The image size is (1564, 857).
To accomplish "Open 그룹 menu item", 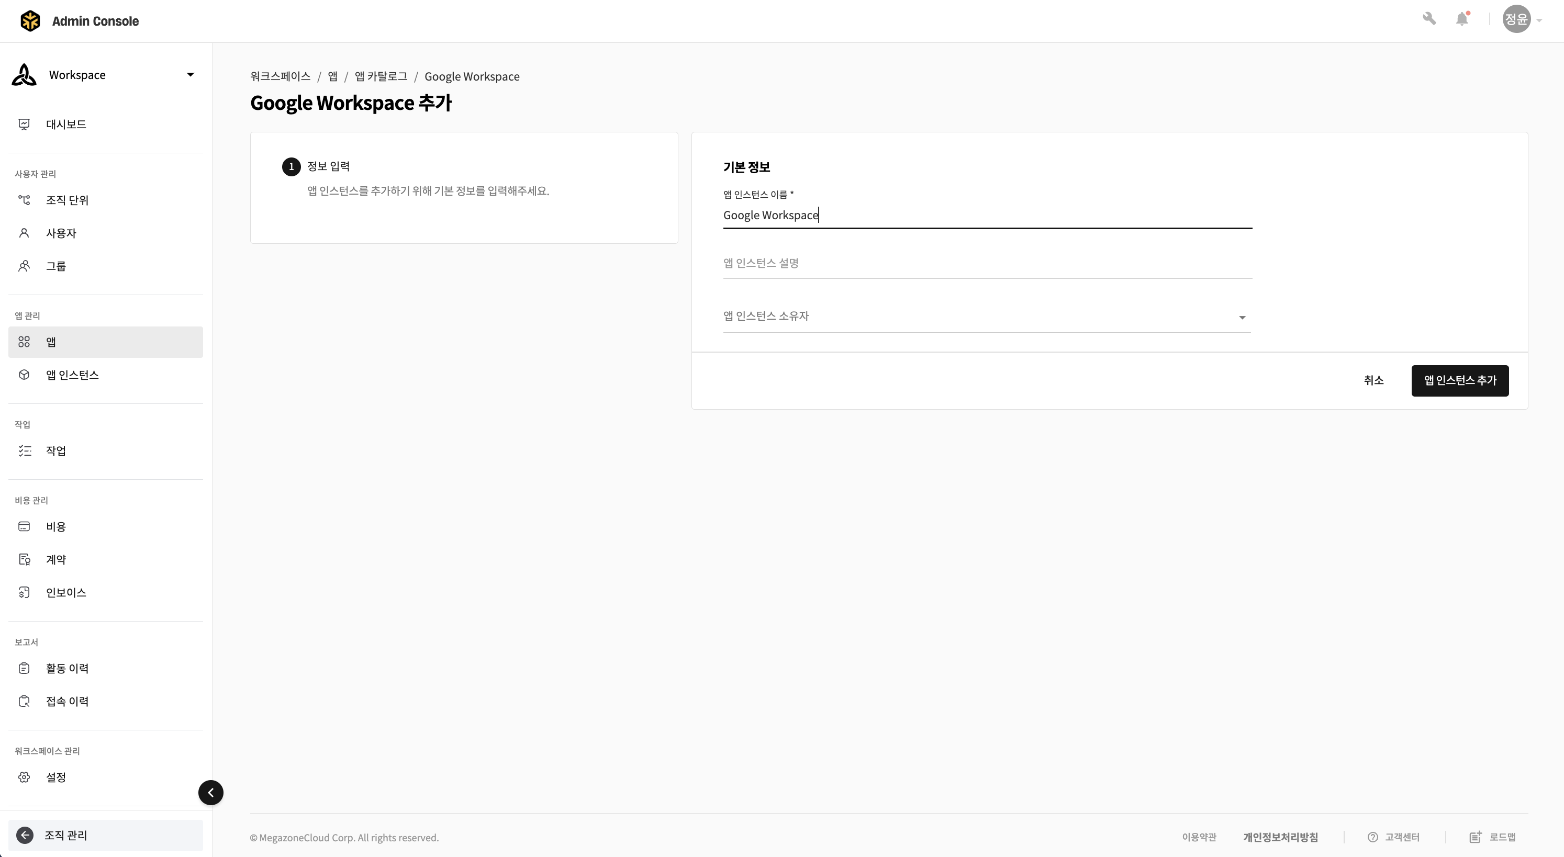I will pos(106,266).
